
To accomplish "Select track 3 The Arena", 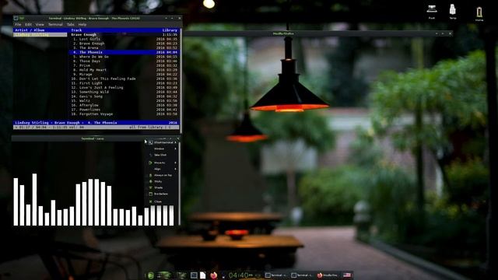I will tap(124, 48).
